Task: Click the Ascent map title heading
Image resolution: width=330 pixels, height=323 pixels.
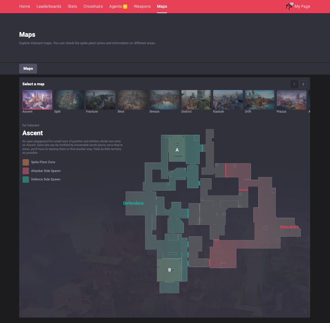Action: click(x=33, y=133)
